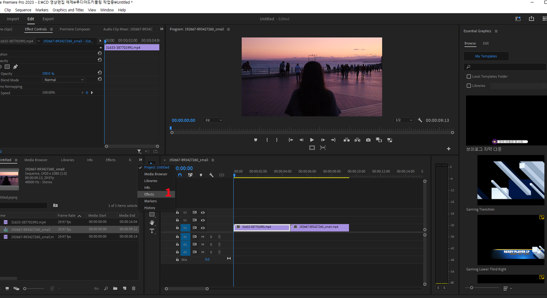Click the Export Frame camera icon
Screen dimensions: 547x298
point(368,140)
